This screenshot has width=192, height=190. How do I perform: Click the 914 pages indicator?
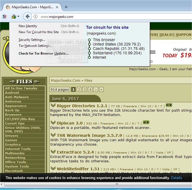(x=60, y=90)
